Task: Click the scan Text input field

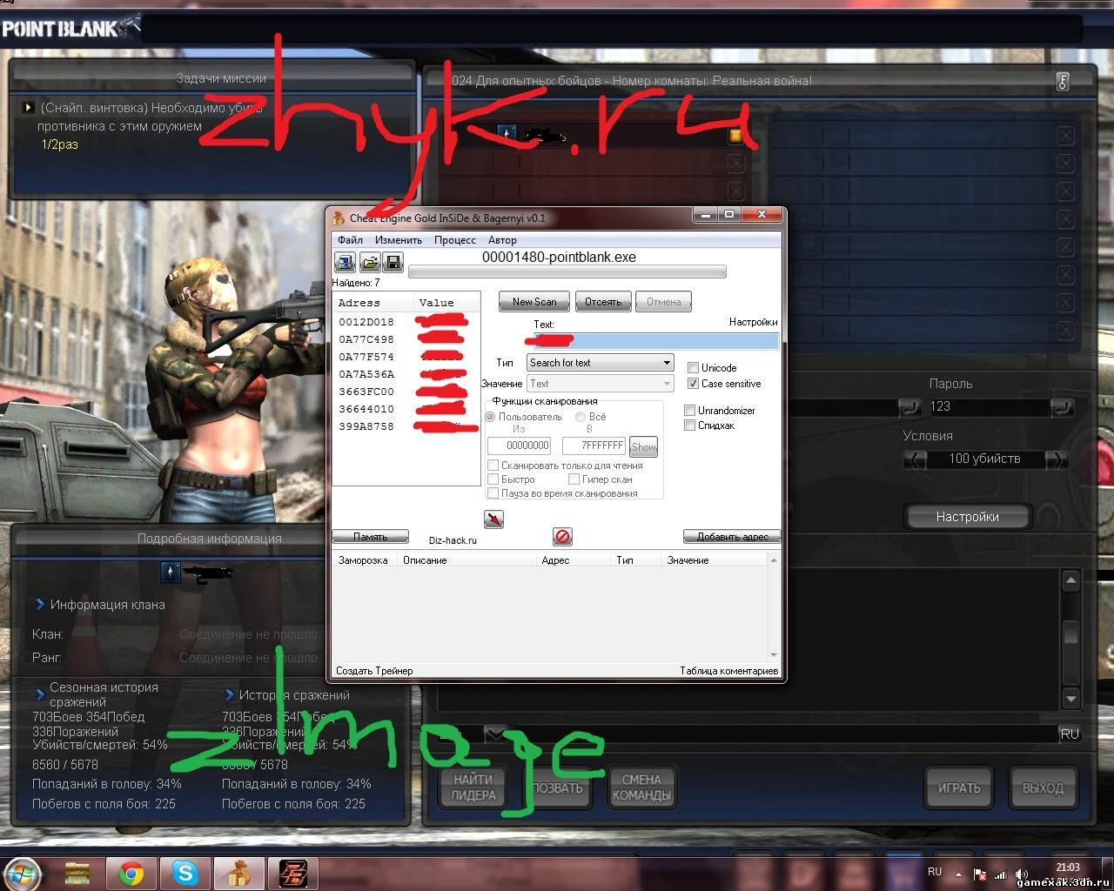Action: [x=656, y=340]
